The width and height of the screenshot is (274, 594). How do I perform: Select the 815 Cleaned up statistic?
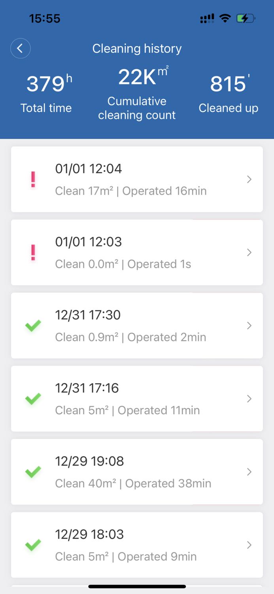229,94
